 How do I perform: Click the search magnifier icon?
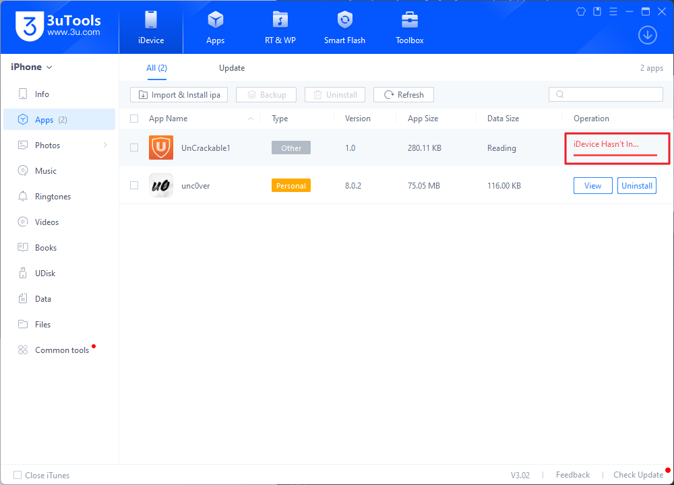pyautogui.click(x=559, y=94)
